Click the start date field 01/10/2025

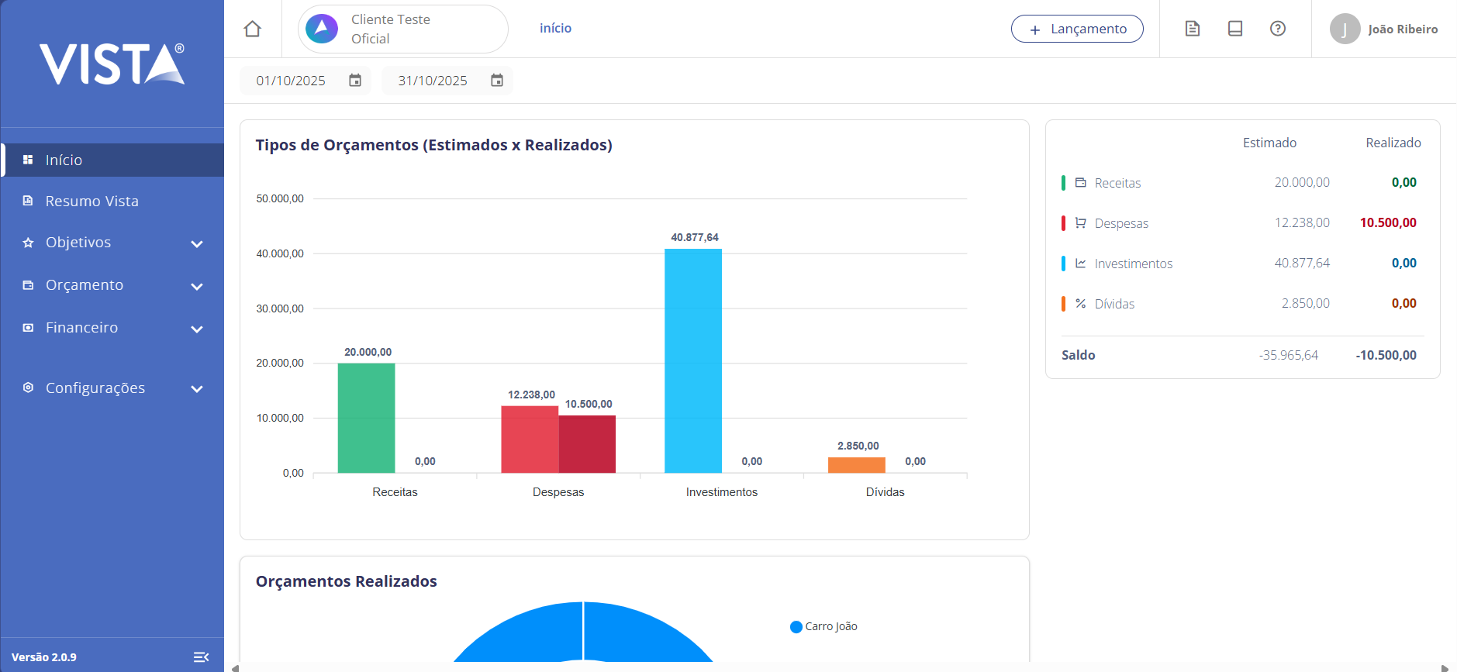click(291, 81)
